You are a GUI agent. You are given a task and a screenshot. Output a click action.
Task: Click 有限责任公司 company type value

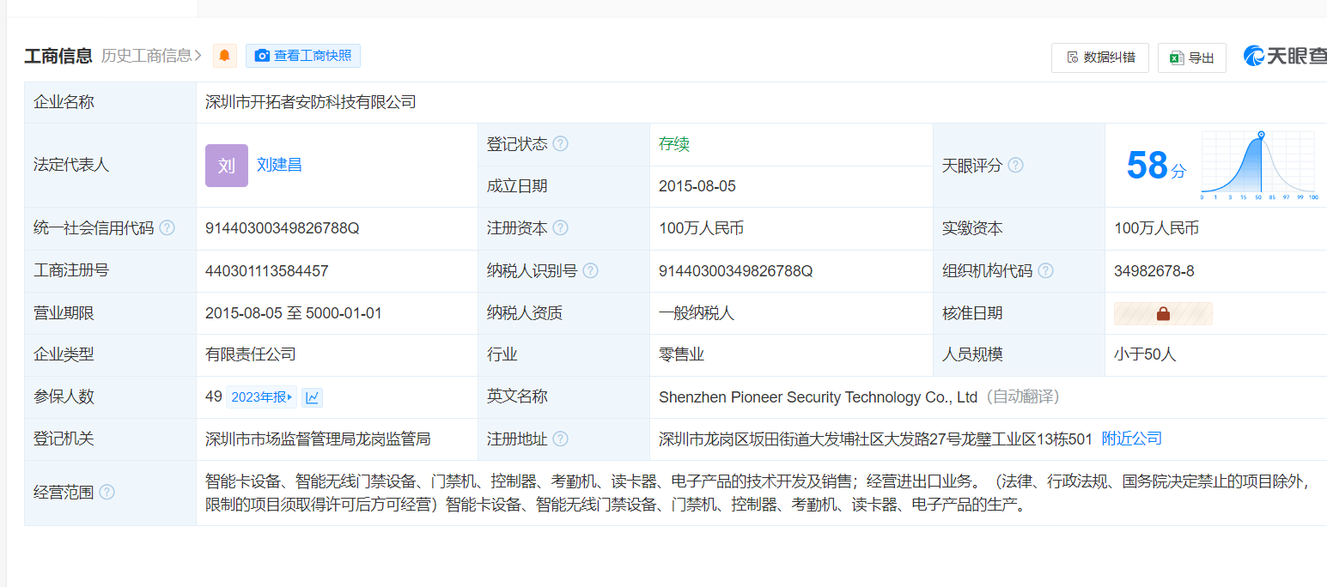click(x=251, y=354)
